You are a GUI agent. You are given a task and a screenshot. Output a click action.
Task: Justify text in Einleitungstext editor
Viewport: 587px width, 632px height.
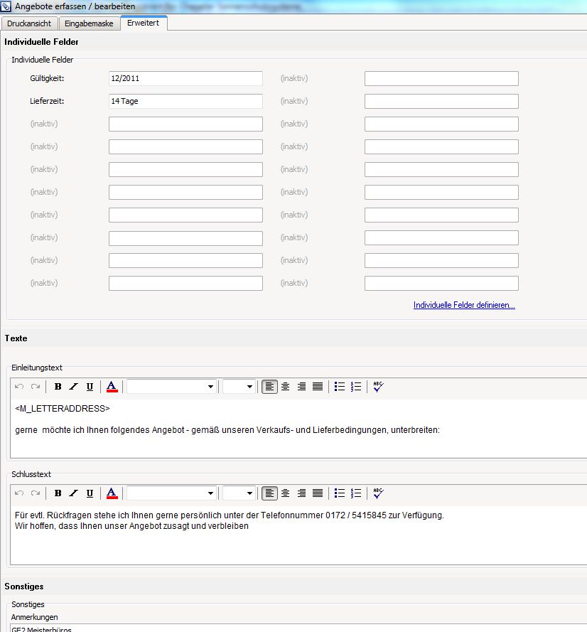click(318, 387)
